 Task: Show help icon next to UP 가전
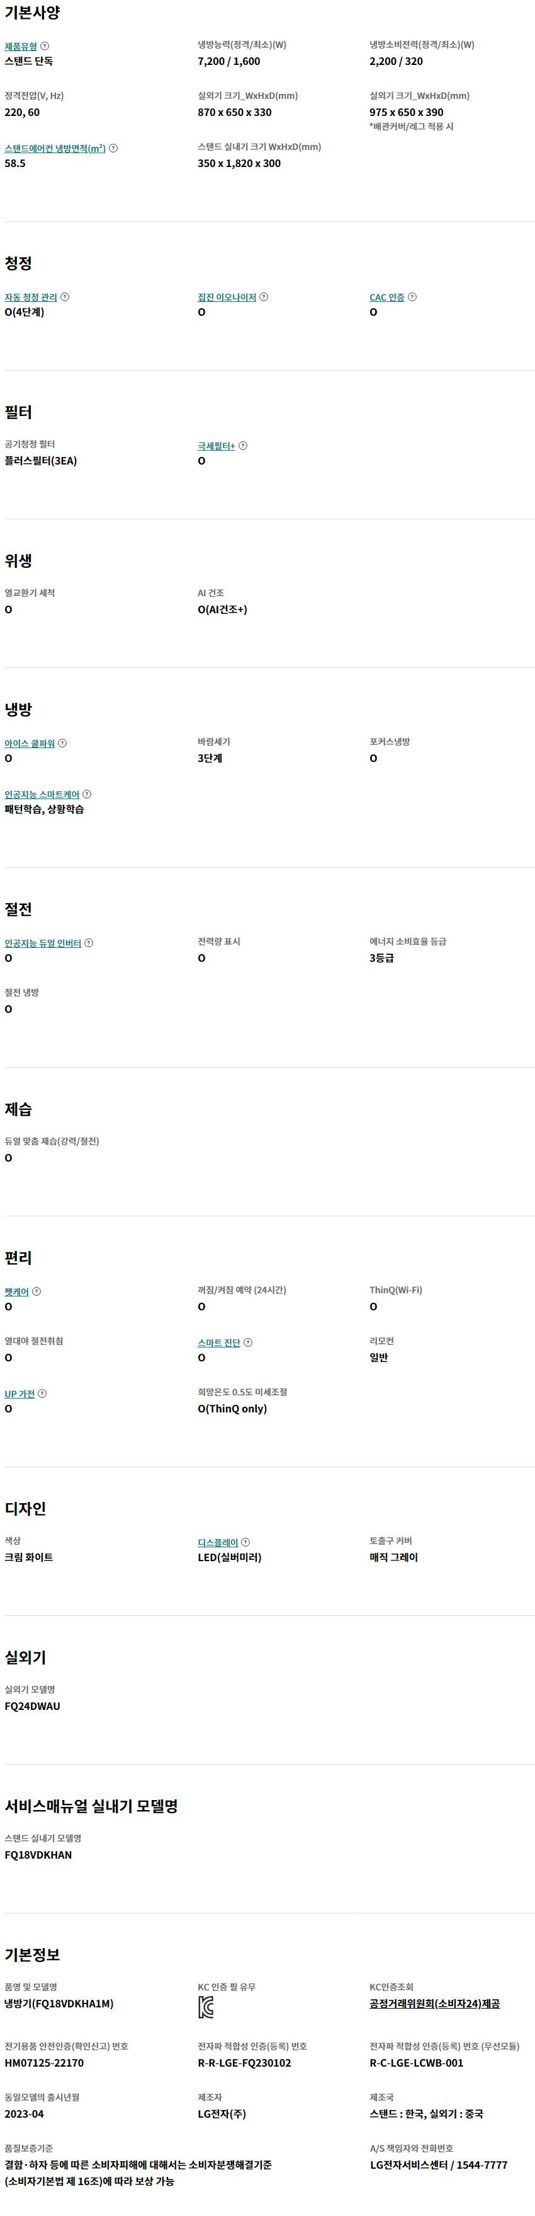click(42, 1394)
